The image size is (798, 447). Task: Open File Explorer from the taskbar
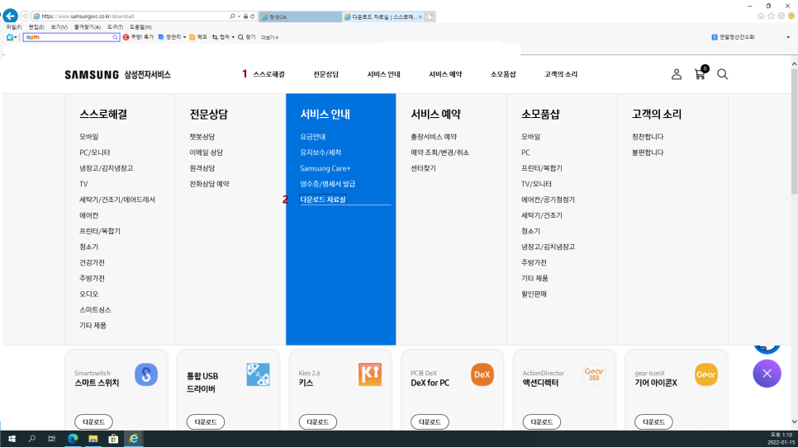[93, 439]
